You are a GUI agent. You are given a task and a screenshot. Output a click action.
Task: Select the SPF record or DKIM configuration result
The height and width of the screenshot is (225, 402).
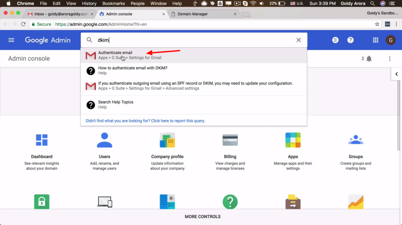[194, 86]
